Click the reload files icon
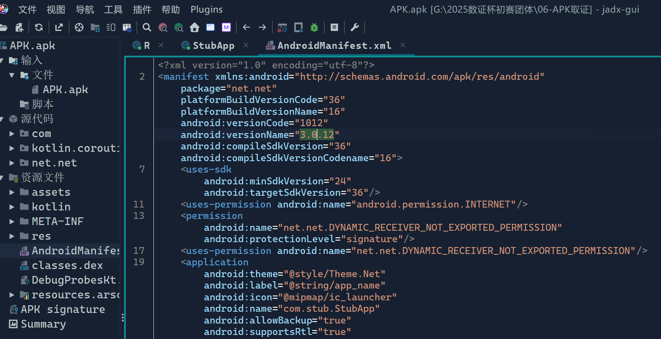Image resolution: width=661 pixels, height=339 pixels. pos(39,27)
